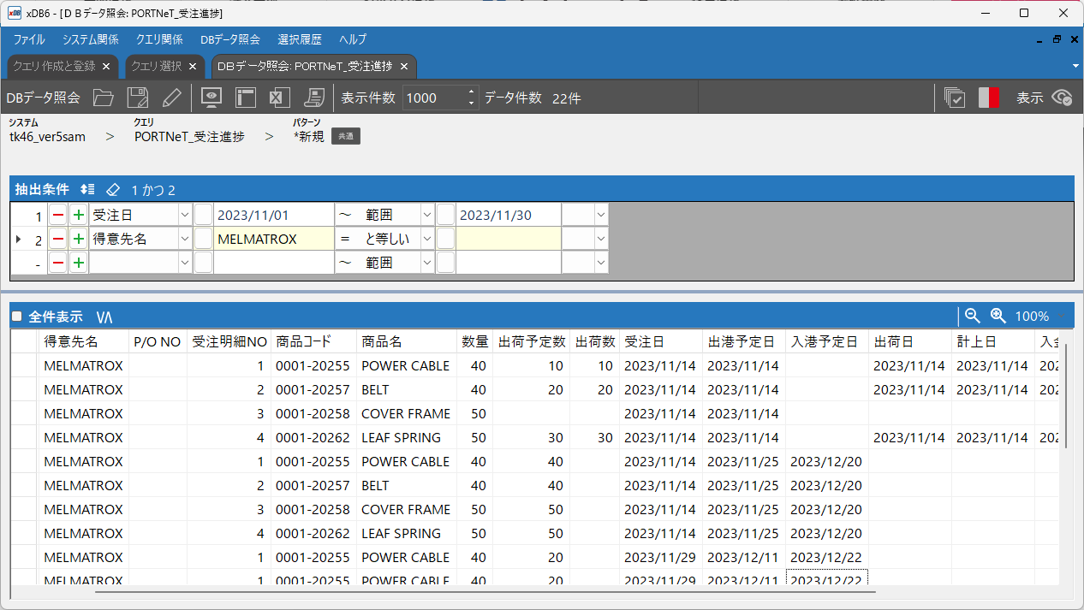Tick the checkbox before 2023/11/01 field
Screen dimensions: 1084x610
point(203,215)
